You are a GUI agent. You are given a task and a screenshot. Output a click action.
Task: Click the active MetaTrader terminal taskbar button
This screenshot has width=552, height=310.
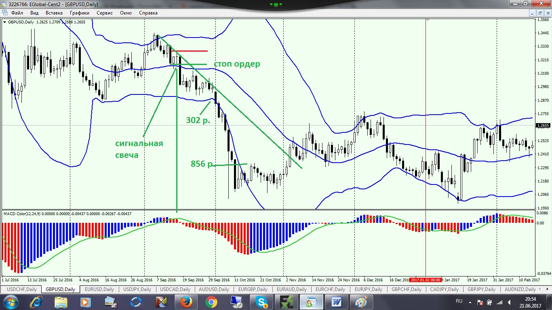312,302
